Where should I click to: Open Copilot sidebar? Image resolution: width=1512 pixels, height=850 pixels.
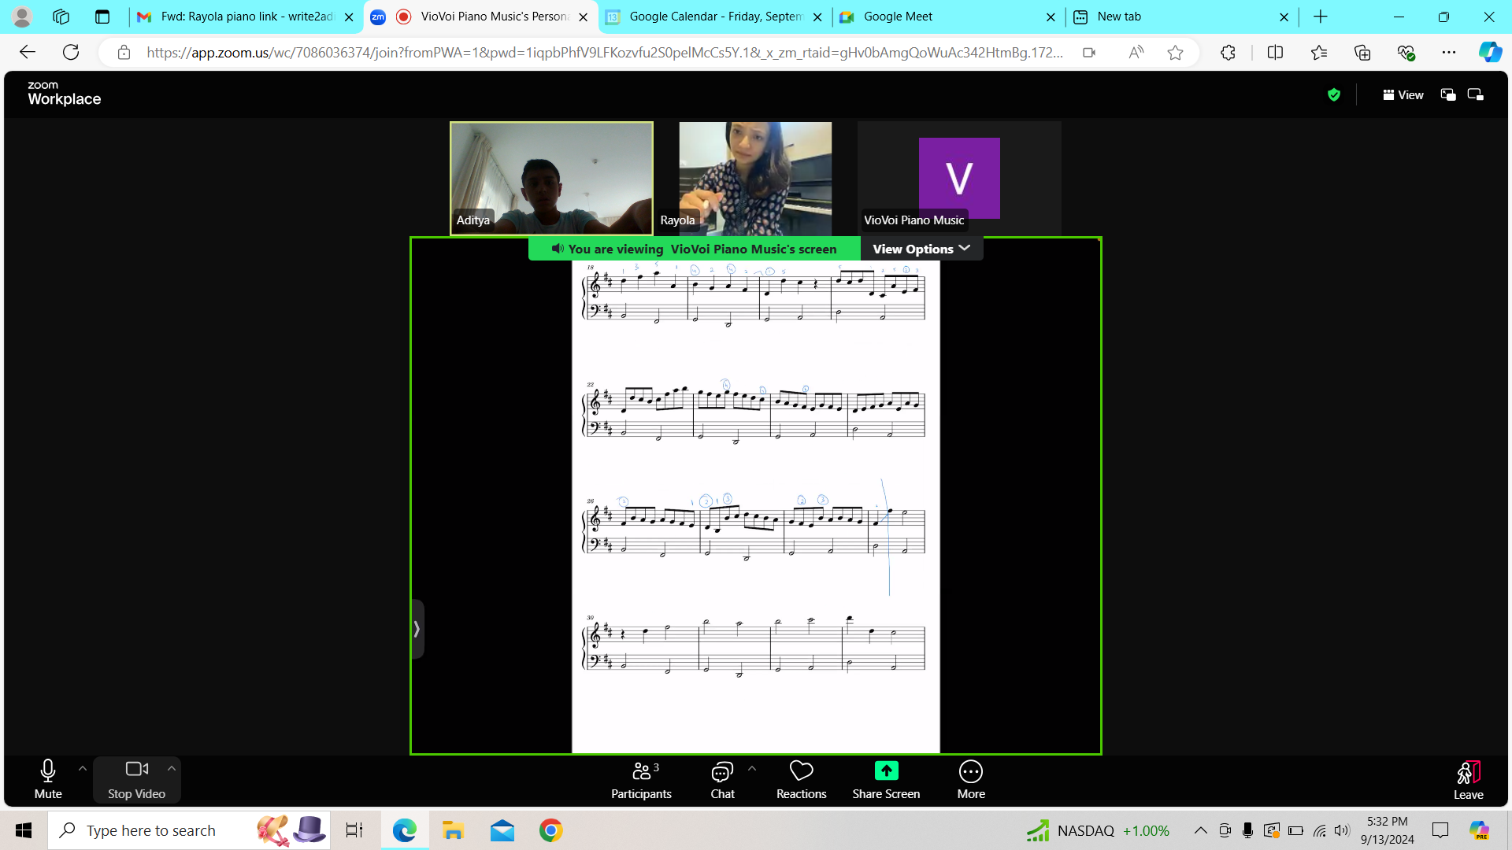[1490, 53]
